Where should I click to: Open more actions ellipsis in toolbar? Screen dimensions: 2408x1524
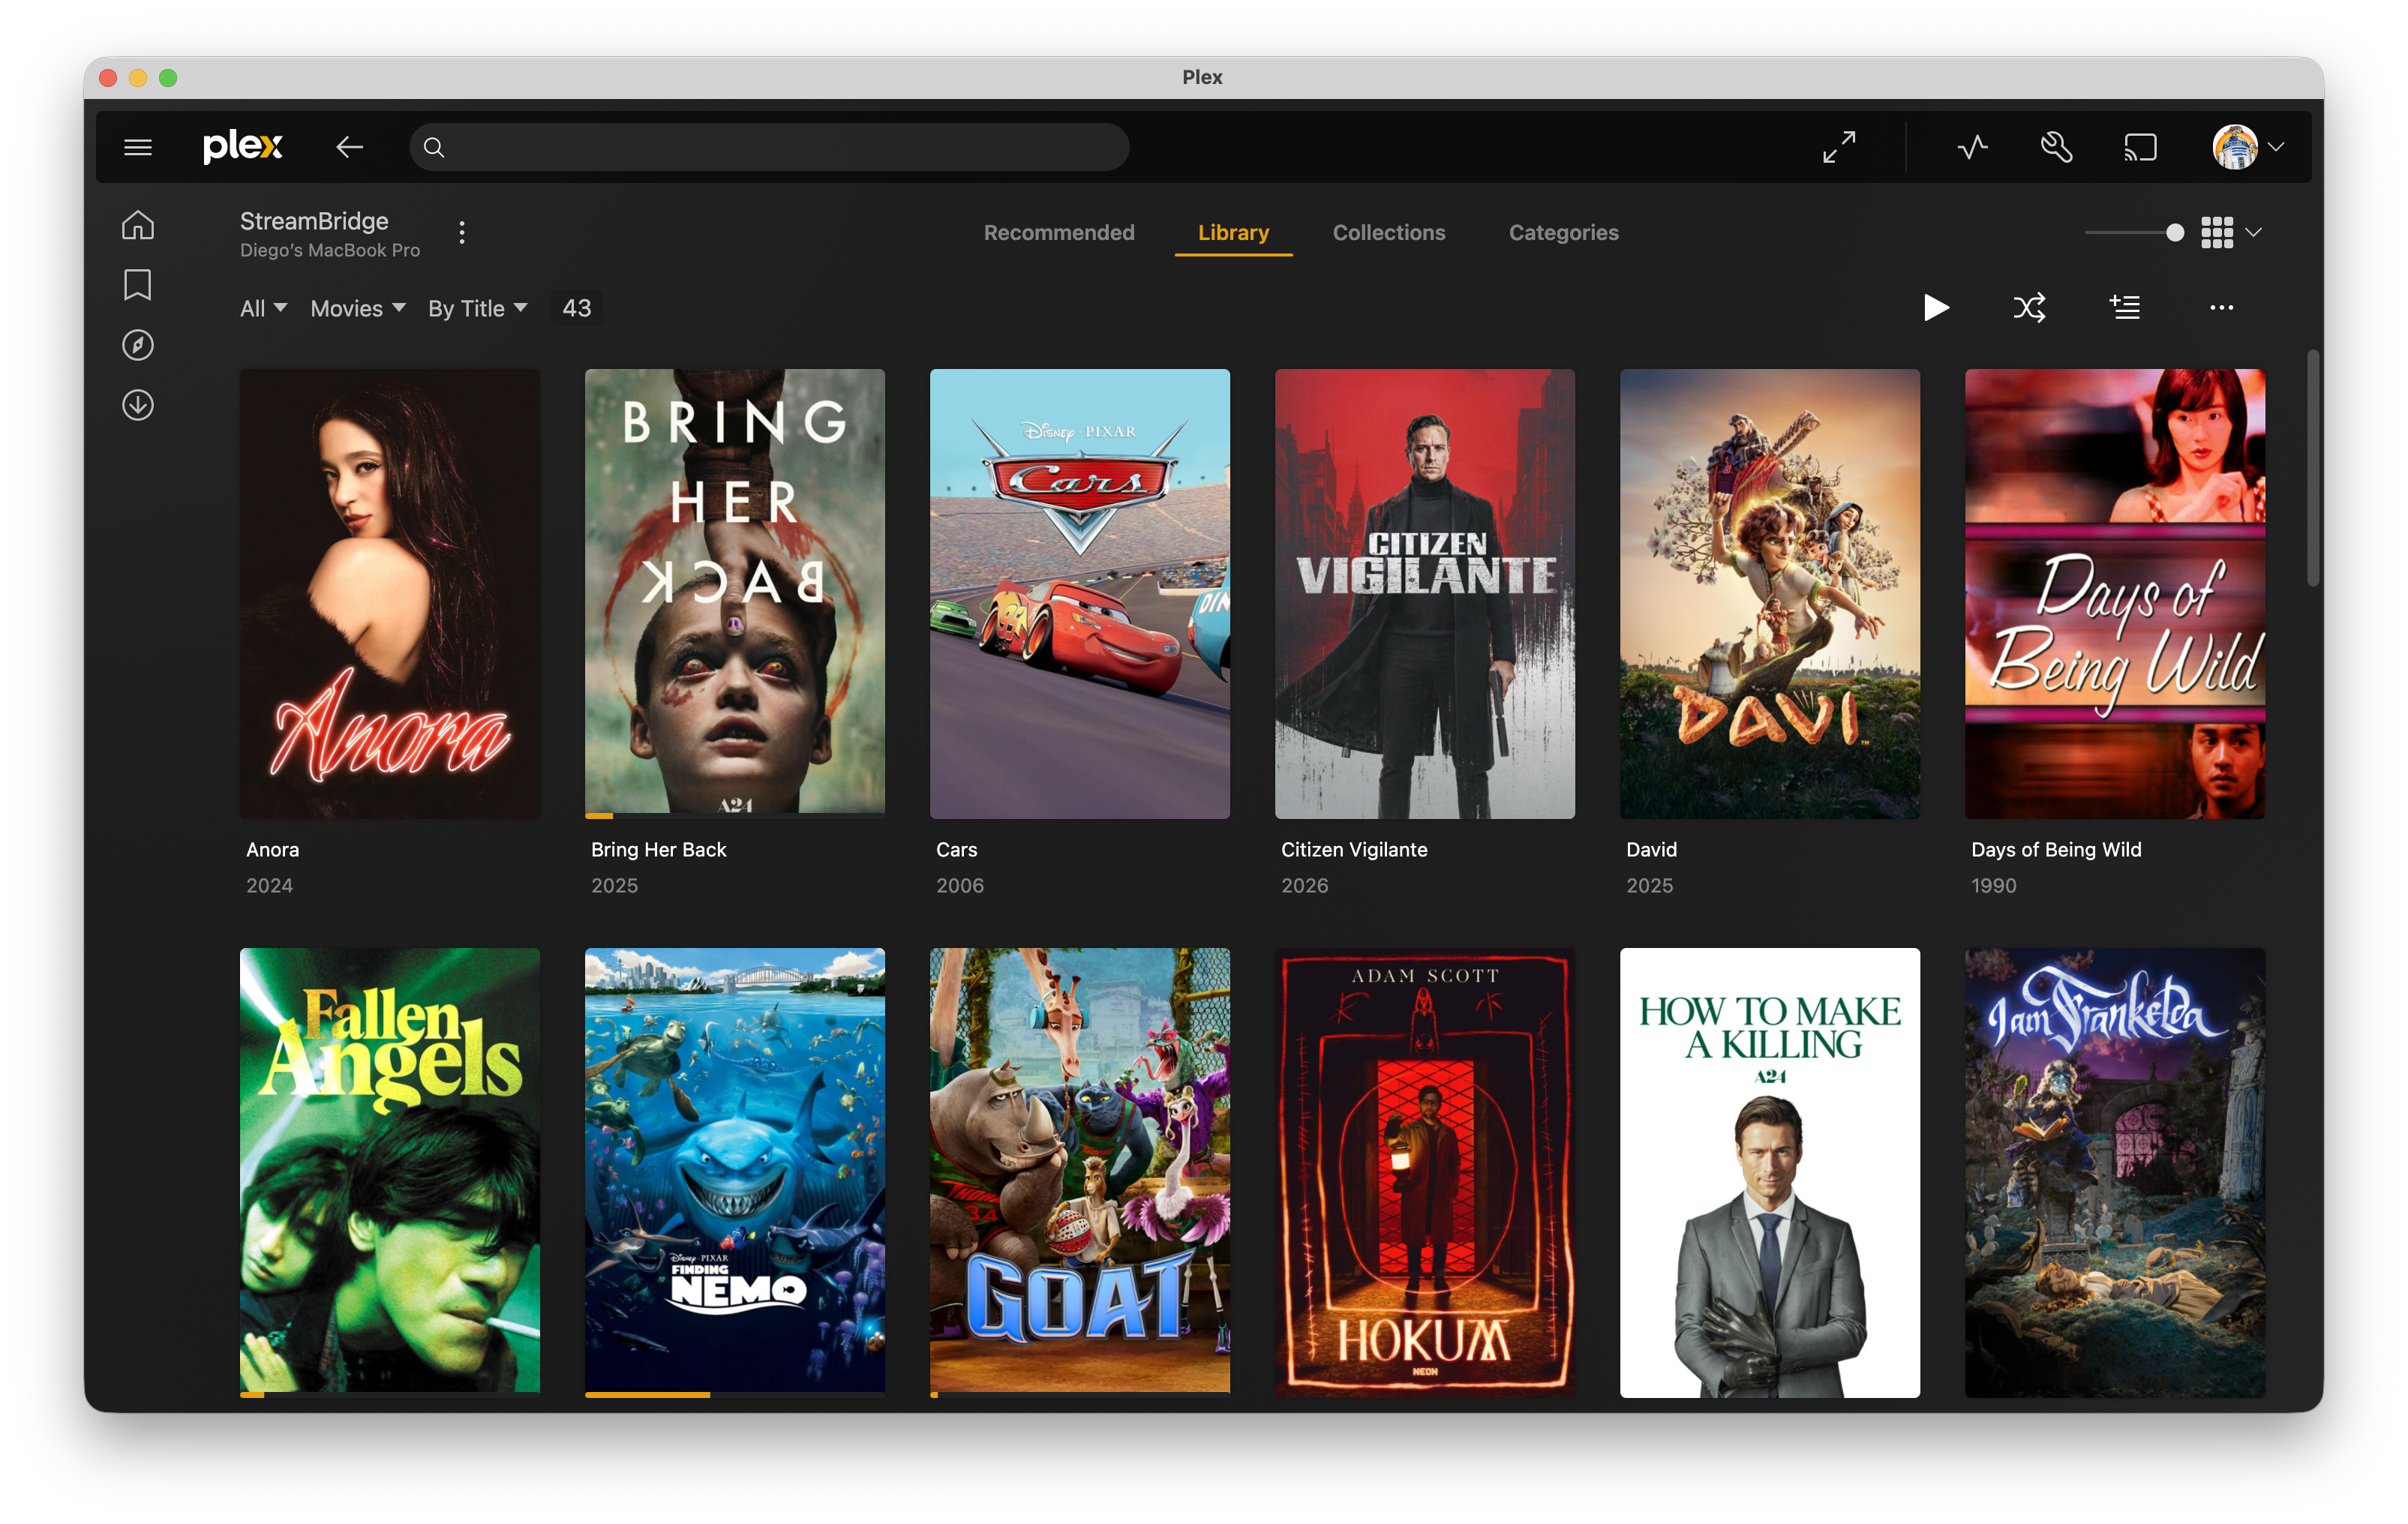pyautogui.click(x=2221, y=307)
